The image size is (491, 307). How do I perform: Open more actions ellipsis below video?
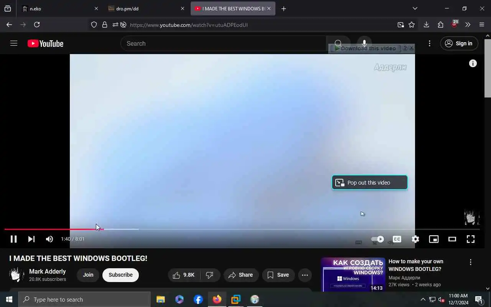pyautogui.click(x=305, y=275)
